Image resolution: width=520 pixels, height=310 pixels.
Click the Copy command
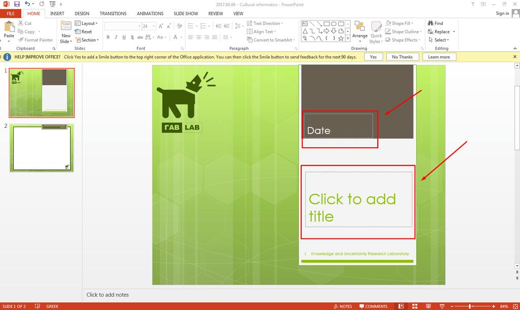[x=26, y=31]
